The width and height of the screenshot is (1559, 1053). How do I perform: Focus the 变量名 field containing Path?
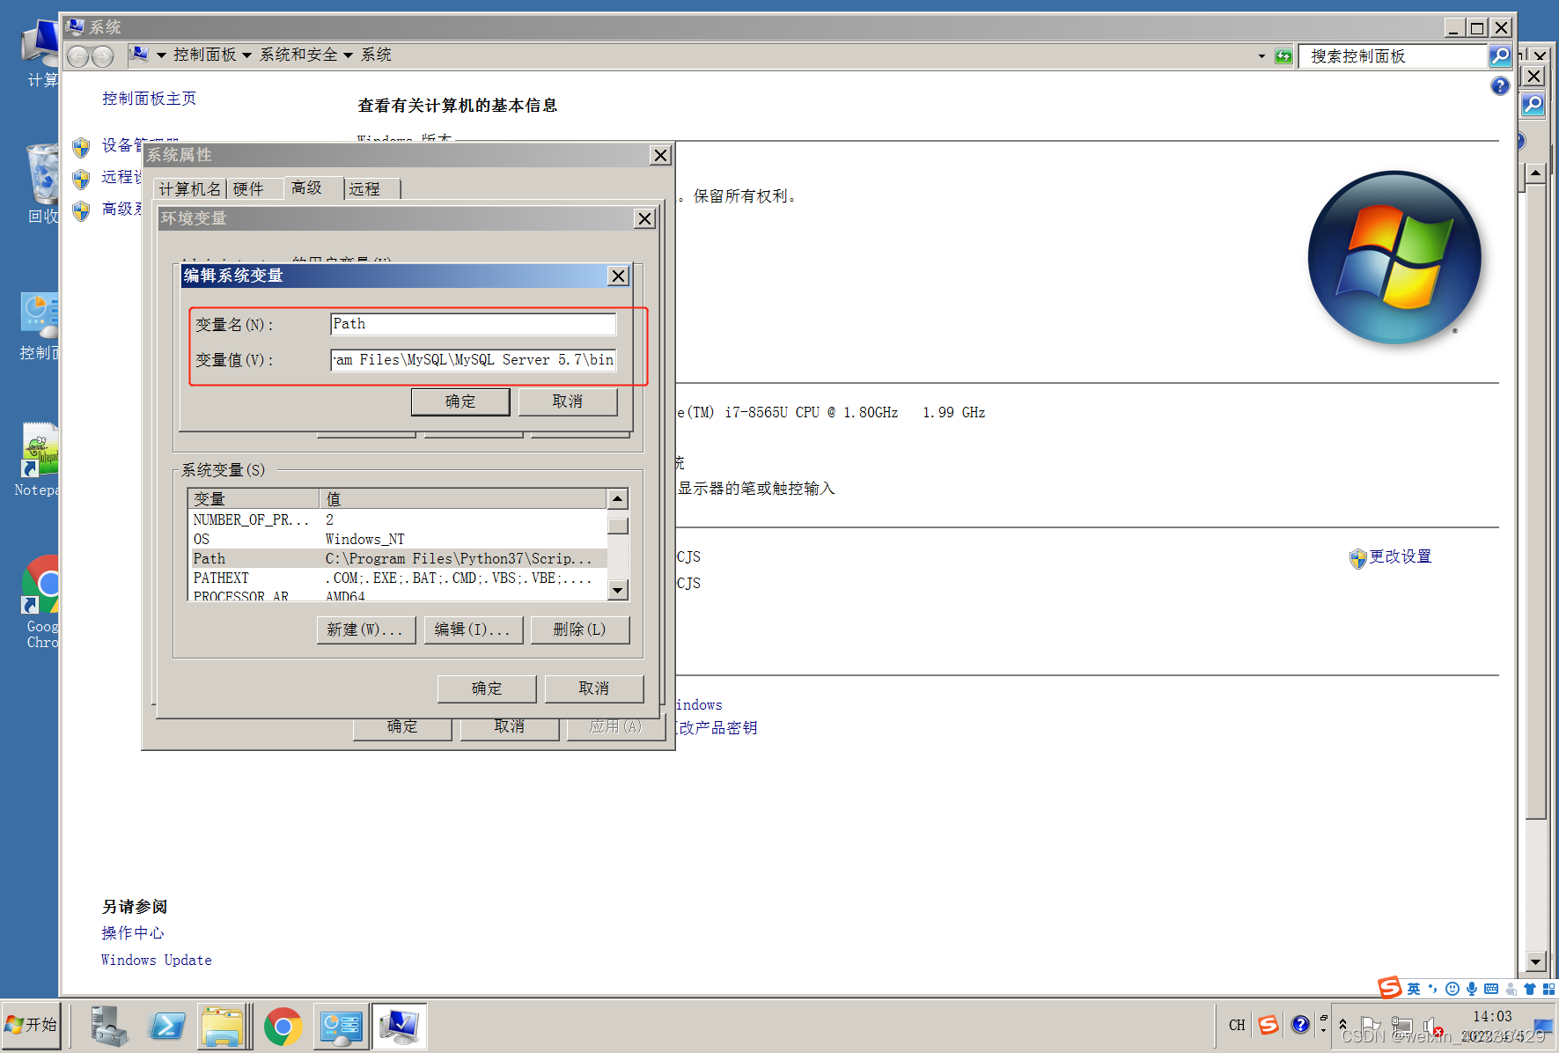coord(474,324)
